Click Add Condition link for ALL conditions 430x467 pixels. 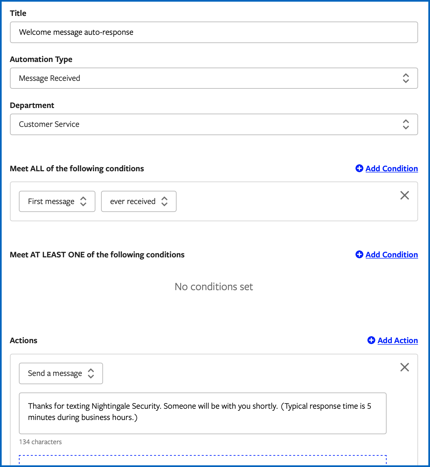[x=392, y=168]
